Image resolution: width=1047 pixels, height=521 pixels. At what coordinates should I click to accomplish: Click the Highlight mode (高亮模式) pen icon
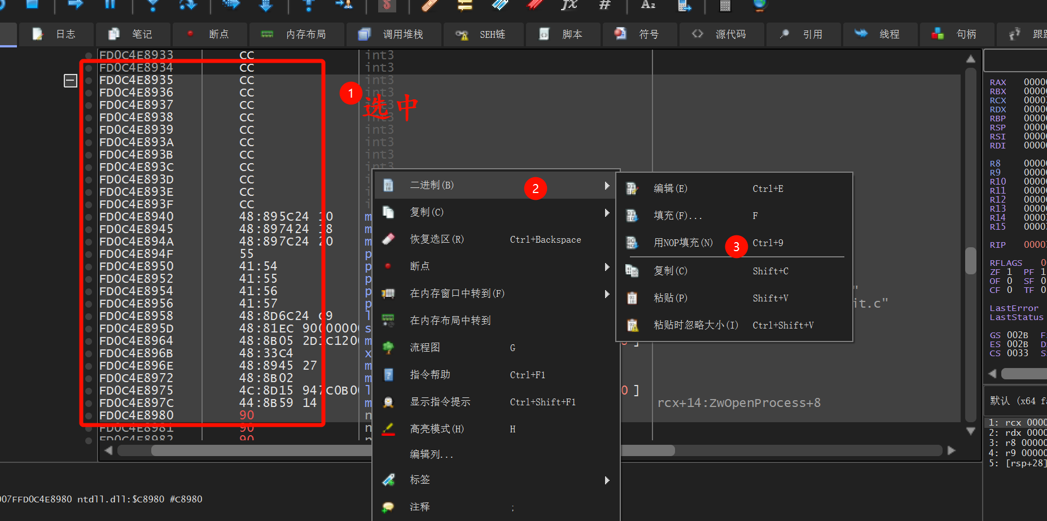(x=388, y=429)
